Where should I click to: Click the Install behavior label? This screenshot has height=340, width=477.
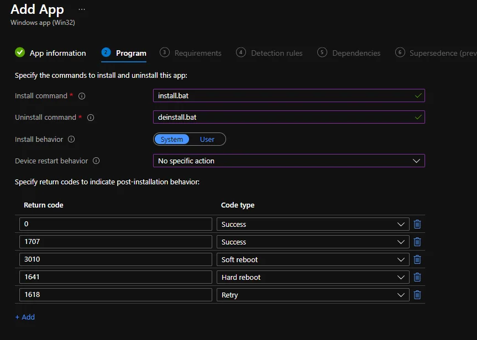(39, 139)
